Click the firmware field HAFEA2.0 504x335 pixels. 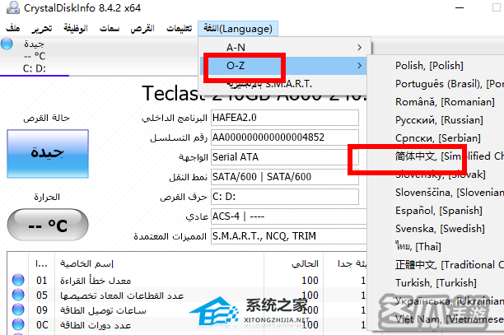[285, 118]
